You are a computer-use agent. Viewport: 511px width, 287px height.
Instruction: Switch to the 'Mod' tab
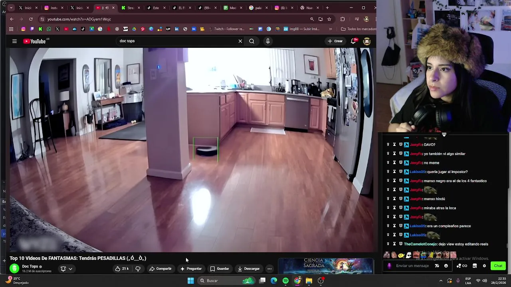pyautogui.click(x=232, y=8)
